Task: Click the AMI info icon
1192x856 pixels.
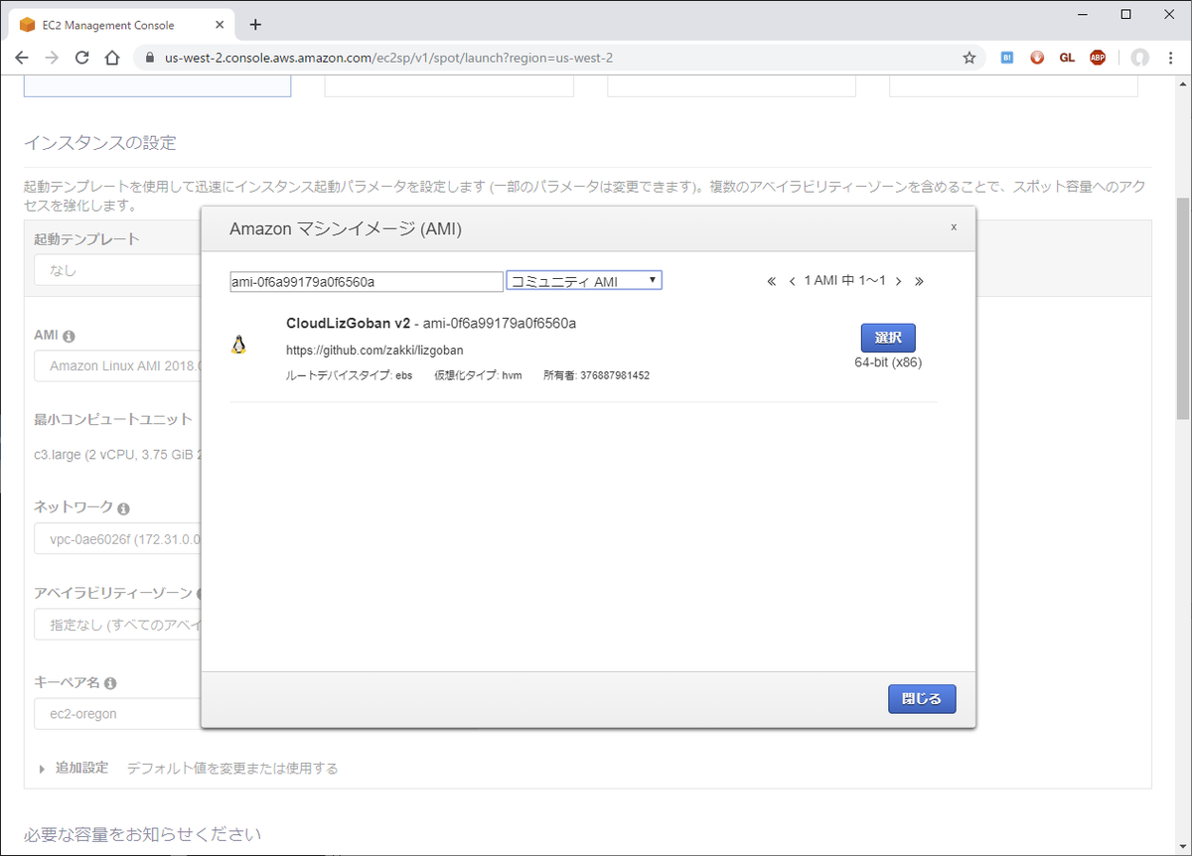Action: point(70,337)
